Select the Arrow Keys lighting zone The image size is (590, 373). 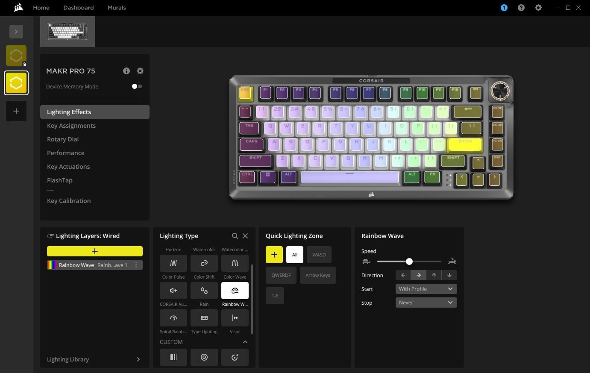click(x=318, y=275)
